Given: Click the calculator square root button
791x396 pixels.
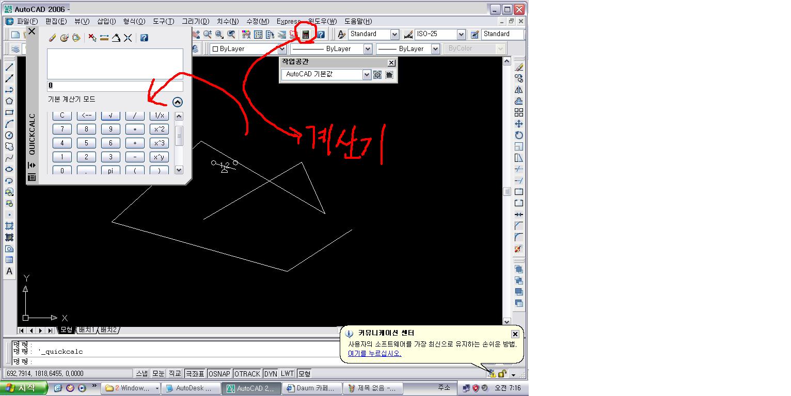Looking at the screenshot, I should pyautogui.click(x=110, y=115).
